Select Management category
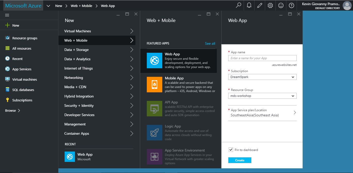This screenshot has width=353, height=173. 97,124
